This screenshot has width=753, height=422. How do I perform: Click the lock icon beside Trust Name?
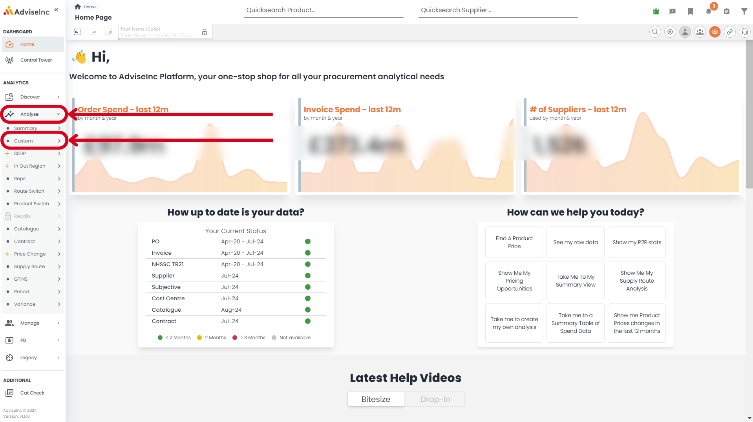(x=205, y=32)
